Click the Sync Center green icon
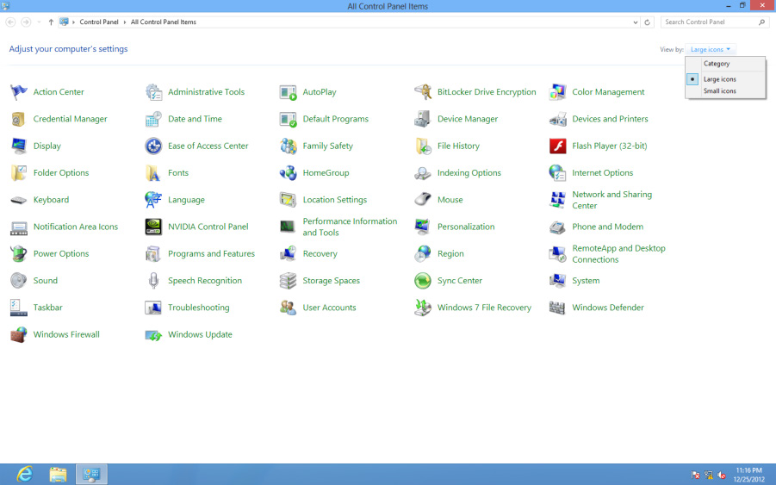 (x=423, y=281)
